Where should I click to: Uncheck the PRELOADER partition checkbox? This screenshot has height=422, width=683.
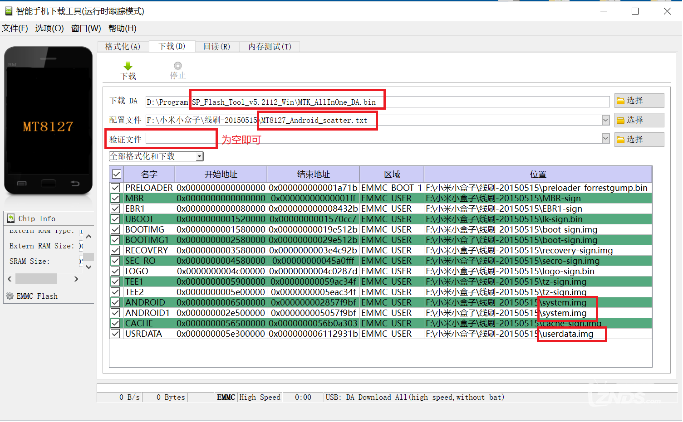pyautogui.click(x=116, y=188)
